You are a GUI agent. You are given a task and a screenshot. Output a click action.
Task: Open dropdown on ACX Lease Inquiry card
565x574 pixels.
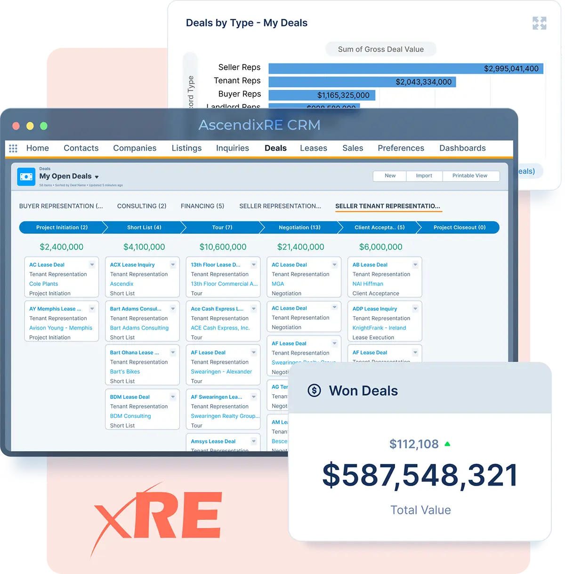pyautogui.click(x=173, y=265)
